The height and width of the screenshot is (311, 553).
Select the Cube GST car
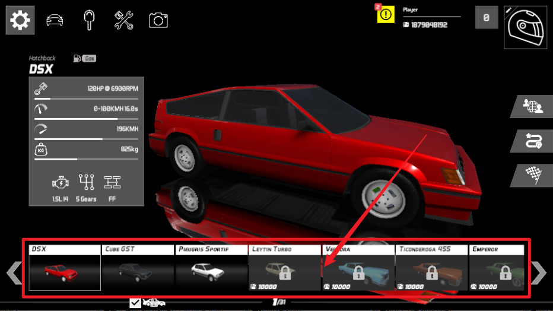(138, 268)
